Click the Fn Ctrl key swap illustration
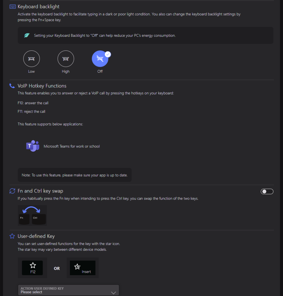Viewport: 283px width, 296px height. [x=32, y=215]
